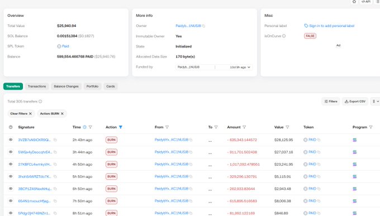Click value $27,037.16
Image resolution: width=380 pixels, height=216 pixels.
coord(283,152)
